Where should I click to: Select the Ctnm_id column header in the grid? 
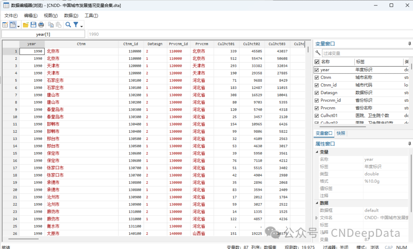click(x=131, y=44)
